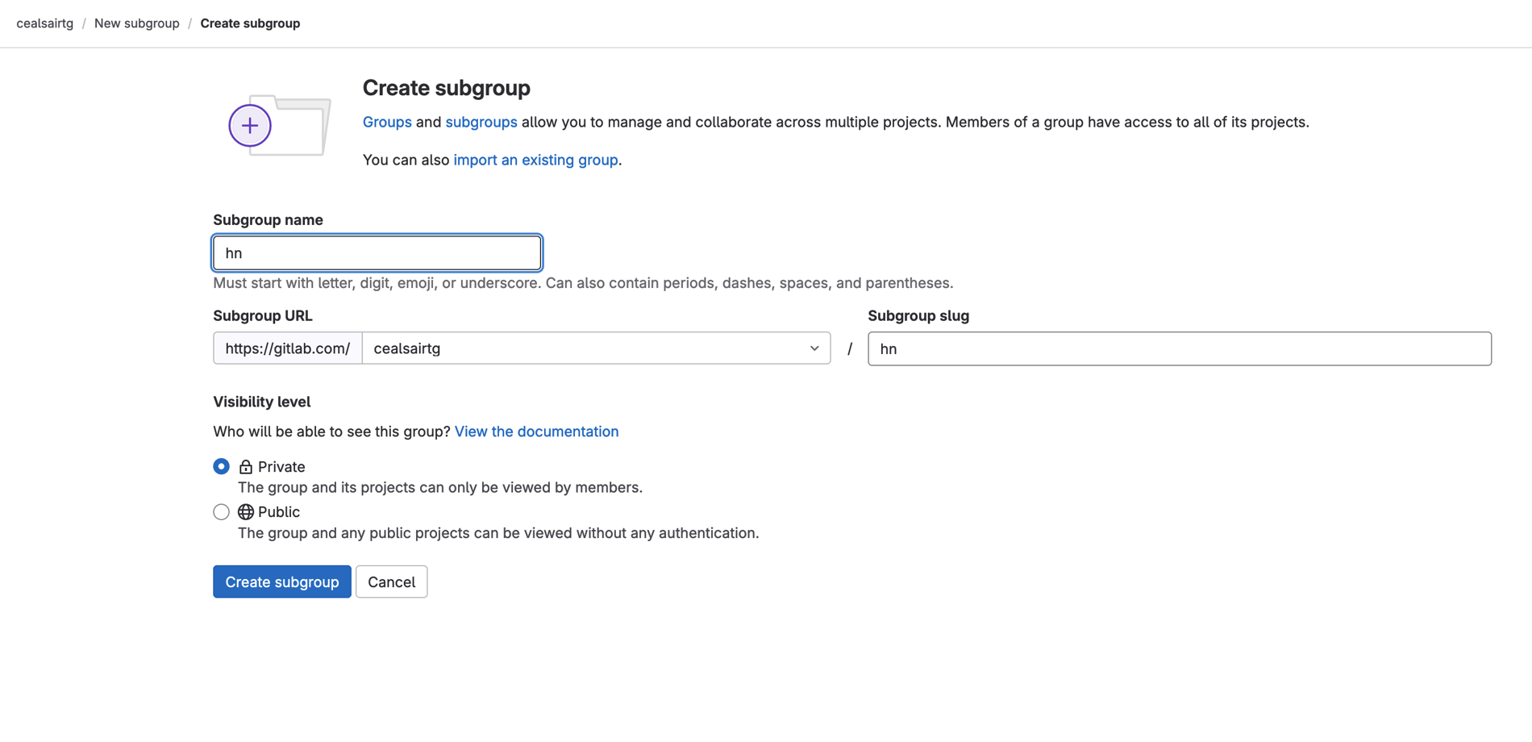Viewport: 1532px width, 742px height.
Task: Click the globe icon beside Public
Action: click(246, 512)
